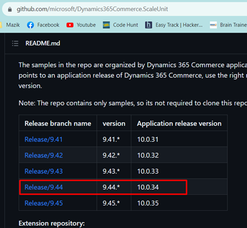Open the Release/9.45 branch link
This screenshot has height=228, width=247.
pyautogui.click(x=43, y=203)
